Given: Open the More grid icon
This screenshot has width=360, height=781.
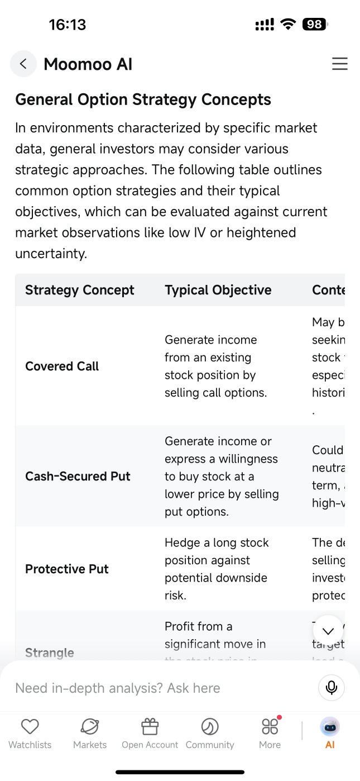Looking at the screenshot, I should click(270, 734).
